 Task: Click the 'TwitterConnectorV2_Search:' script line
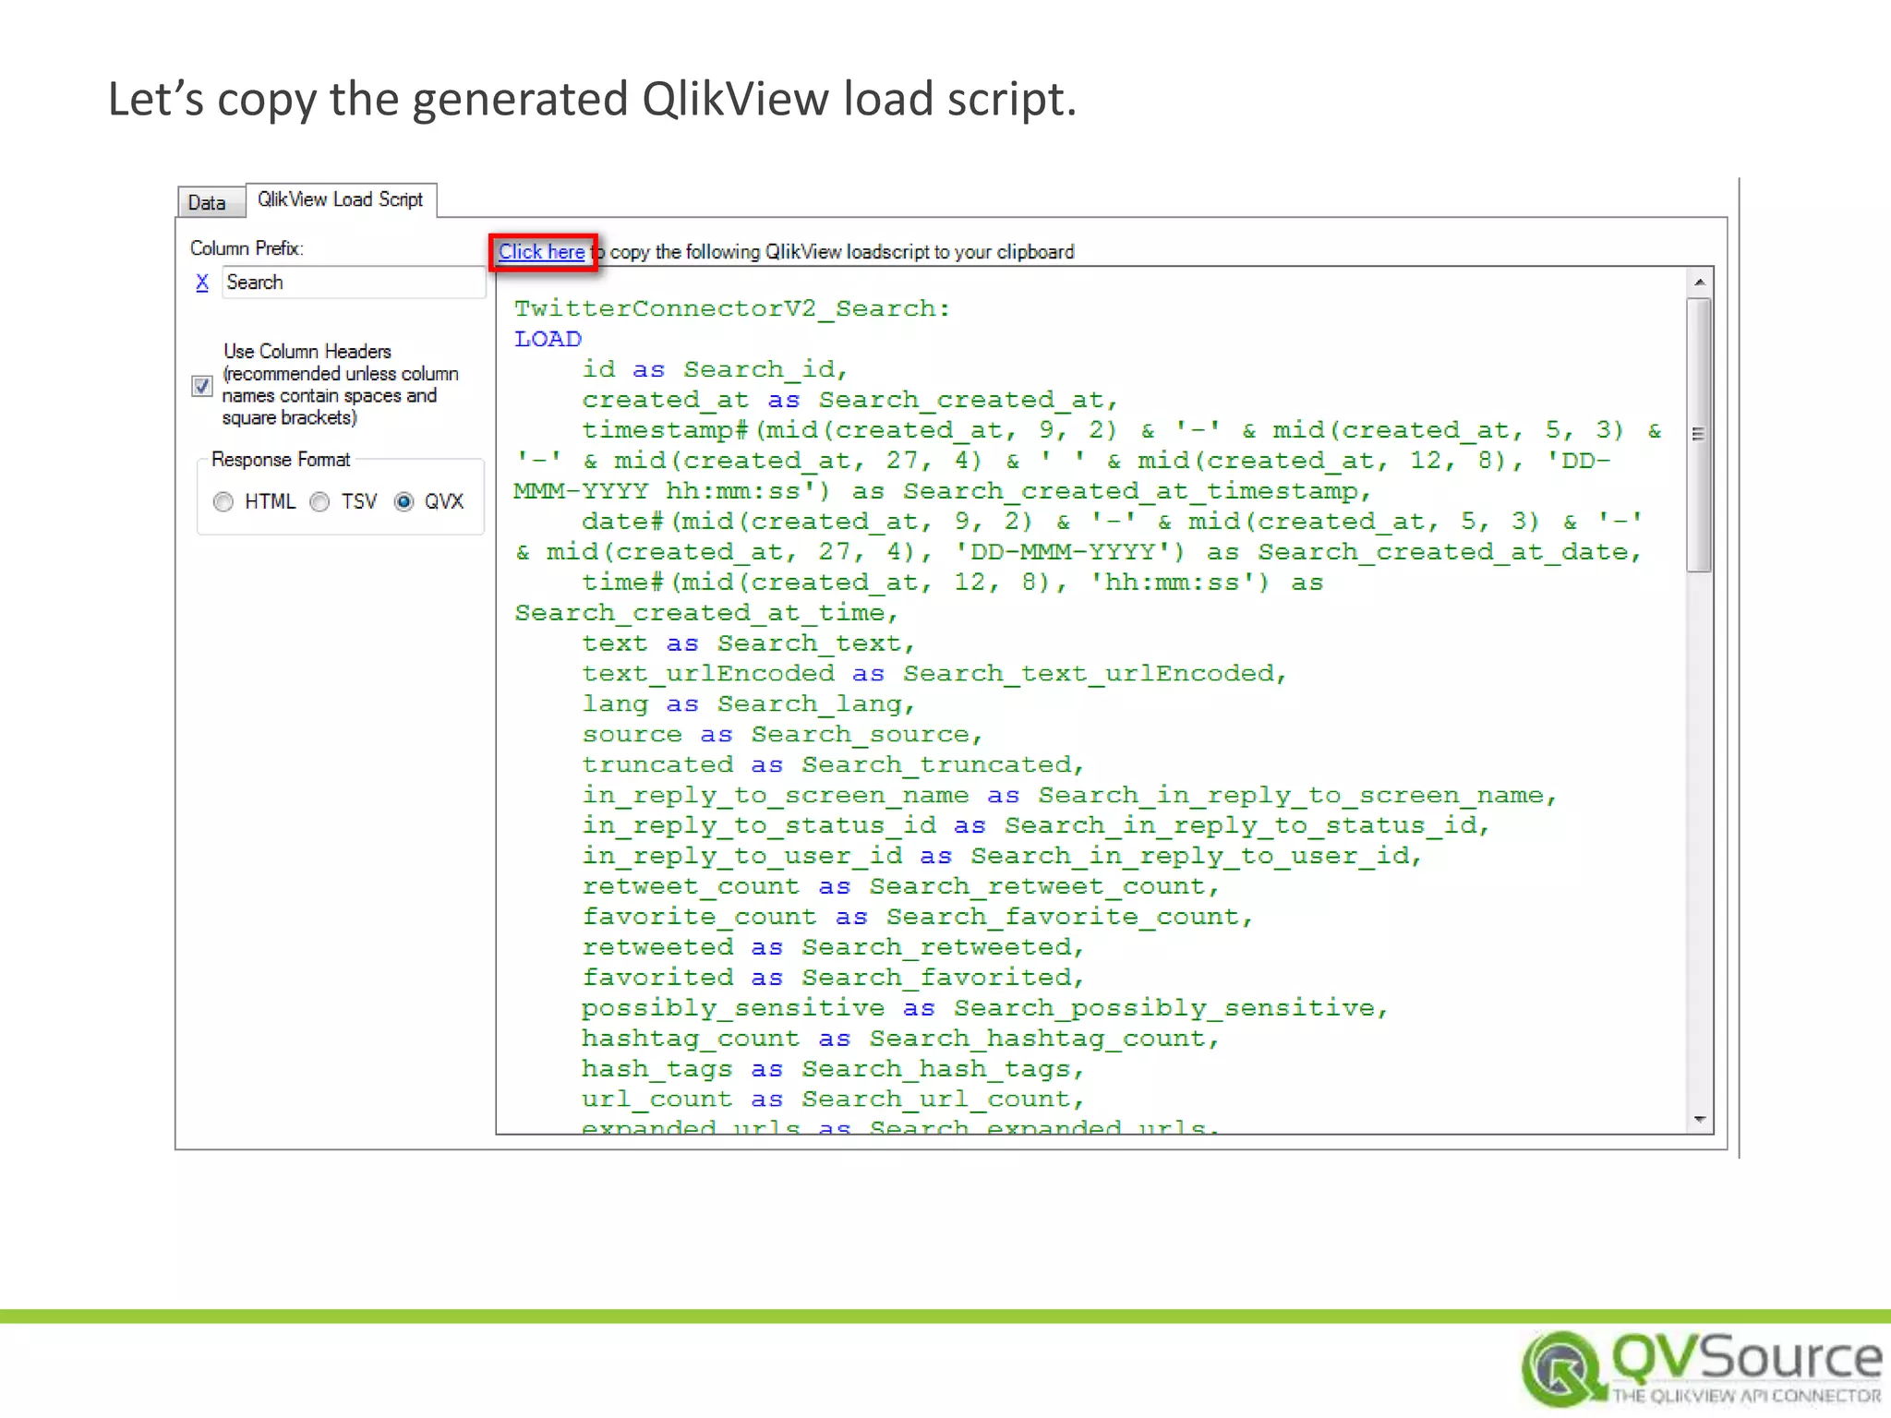[x=732, y=308]
